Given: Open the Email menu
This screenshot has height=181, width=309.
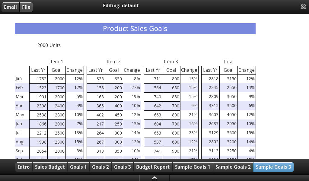Looking at the screenshot, I should click(x=10, y=7).
